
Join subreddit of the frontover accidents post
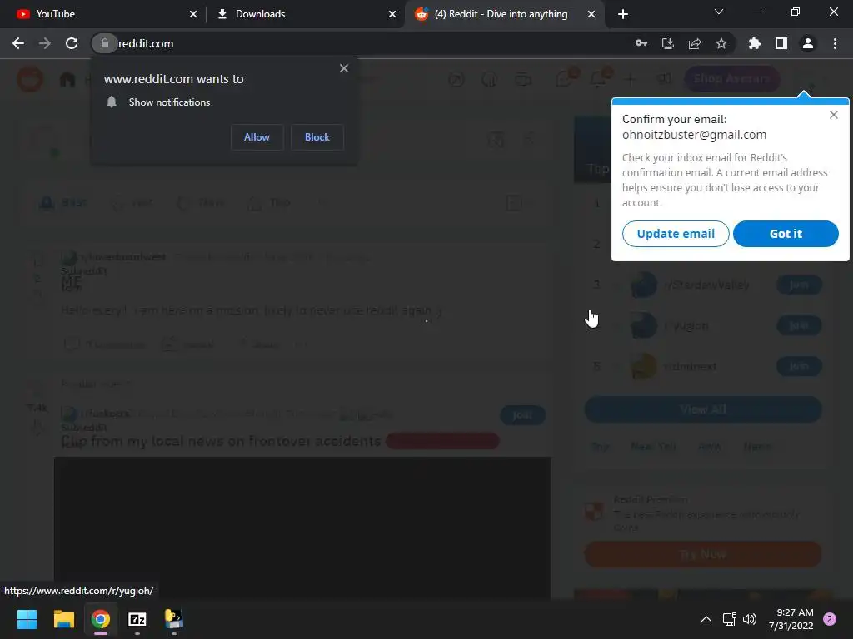523,415
